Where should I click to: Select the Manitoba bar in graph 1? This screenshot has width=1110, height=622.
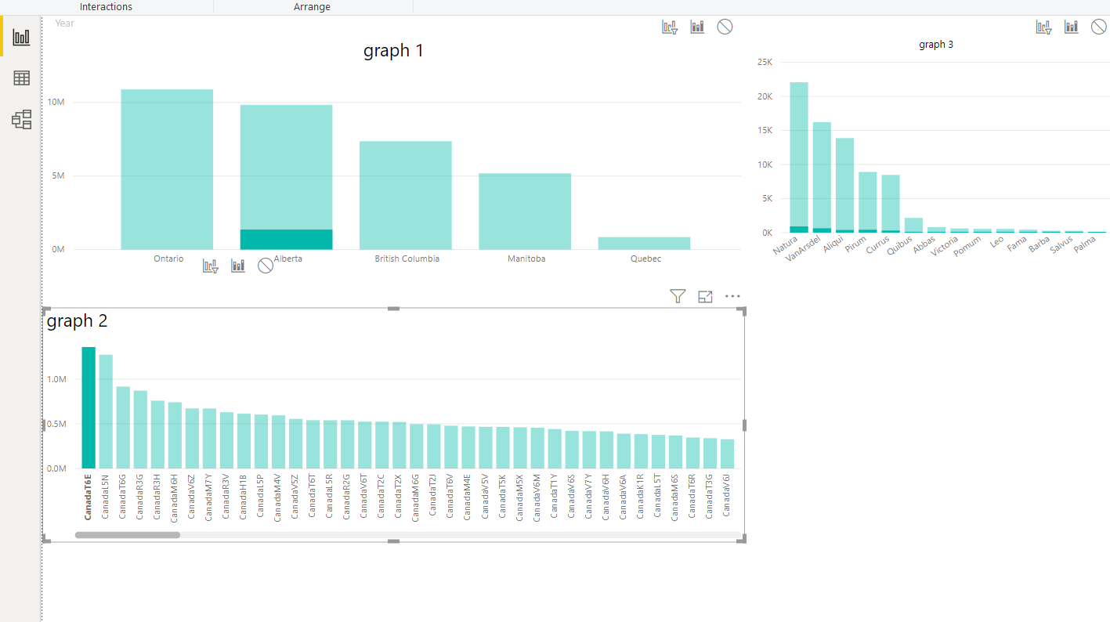(x=525, y=212)
